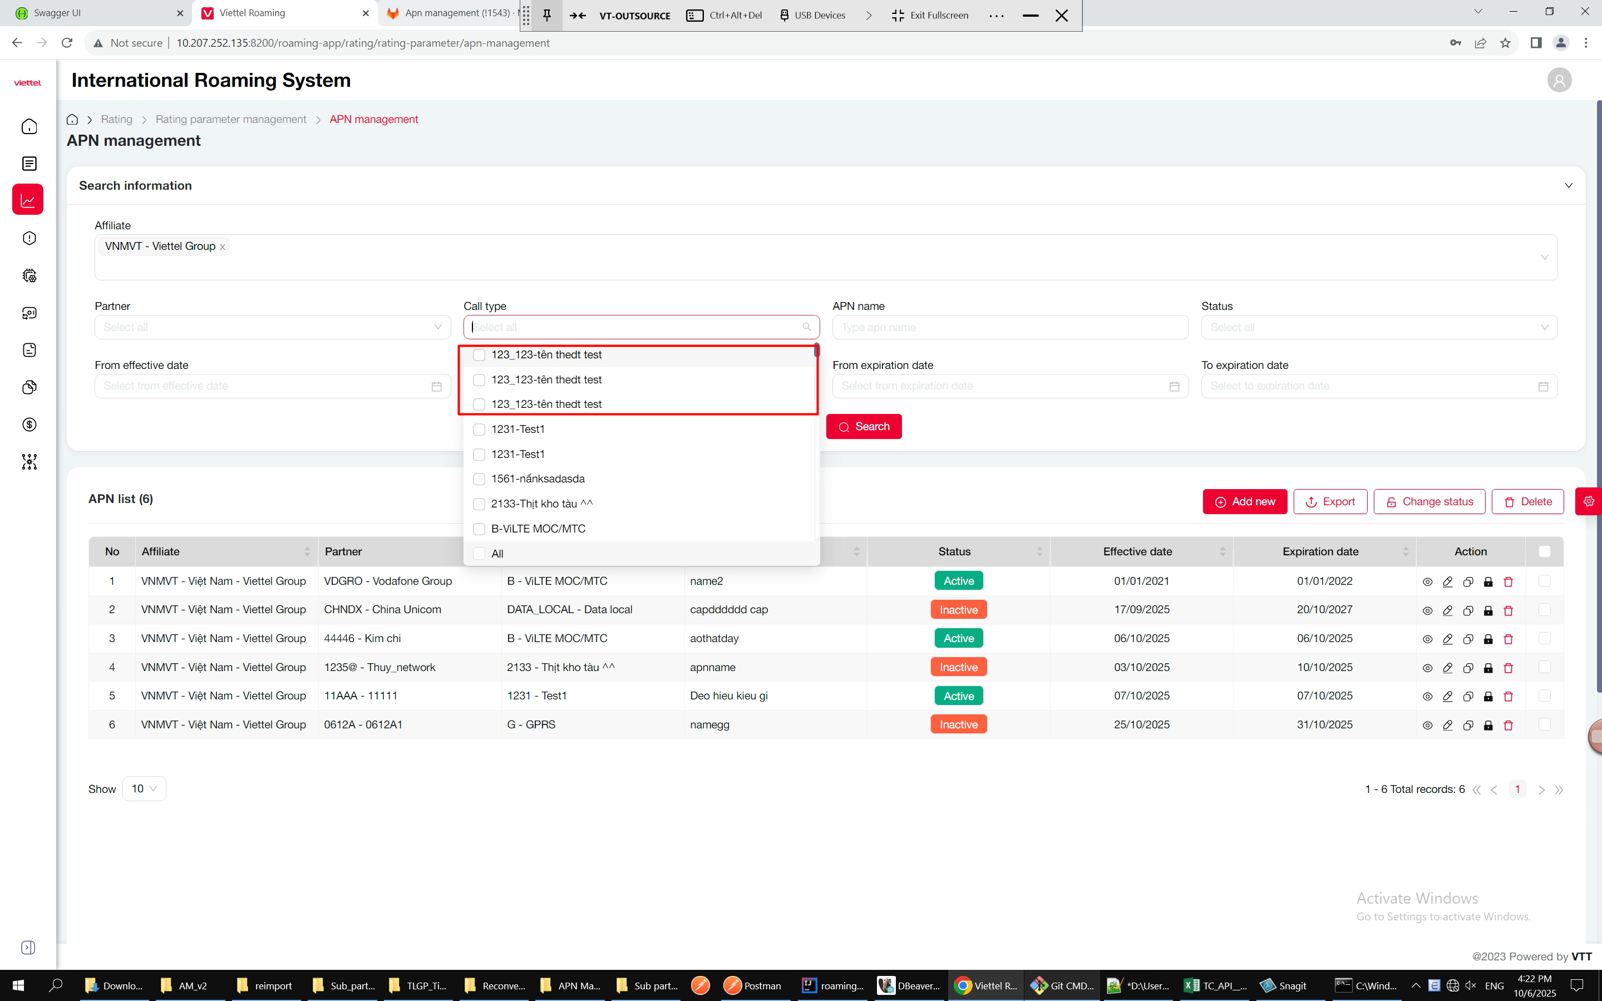Check the 1561-nắnksadasda option
The image size is (1602, 1001).
479,479
